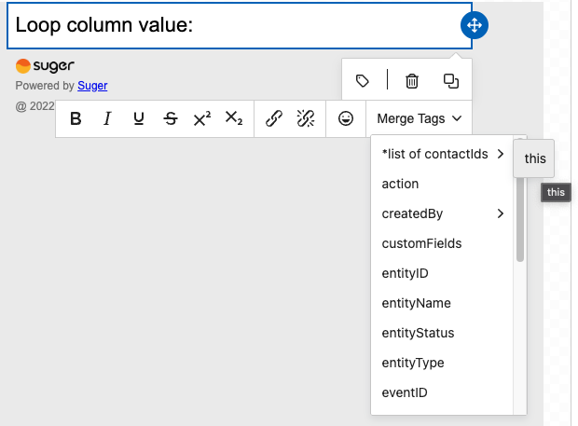
Task: Apply superscript formatting
Action: 201,119
